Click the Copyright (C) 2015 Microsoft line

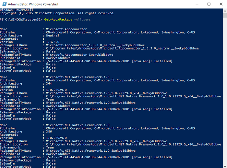pos(57,13)
